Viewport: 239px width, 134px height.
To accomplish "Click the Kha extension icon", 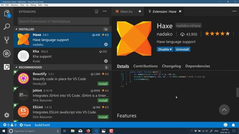I will coord(23,56).
